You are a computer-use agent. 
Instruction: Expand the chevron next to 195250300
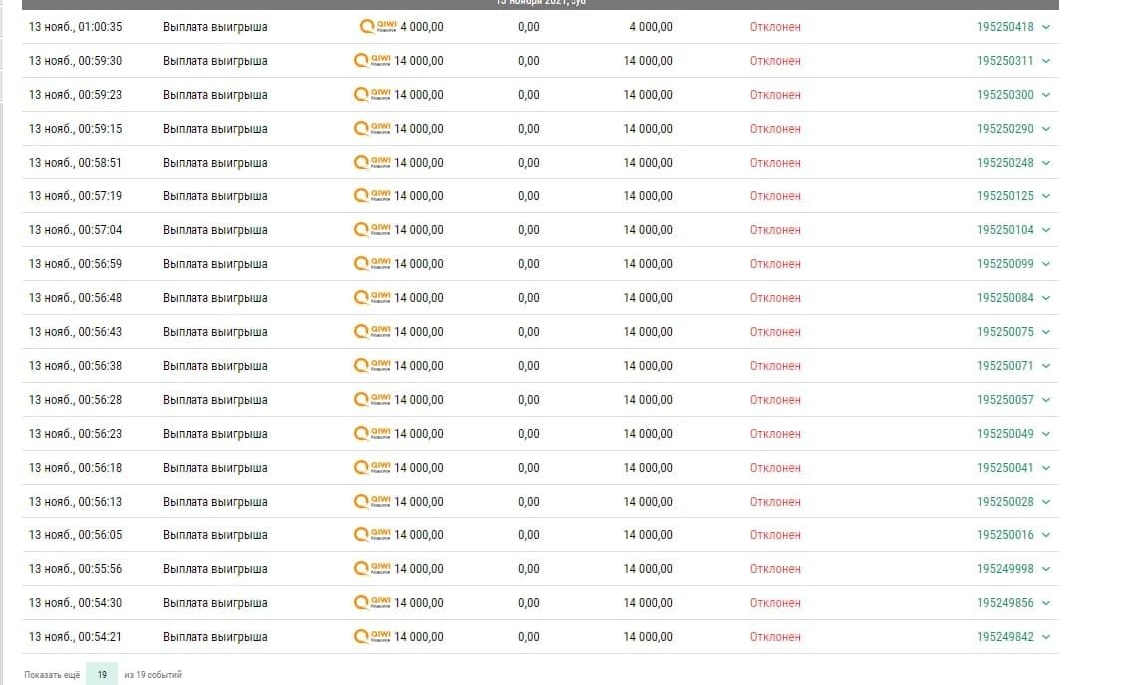point(1046,95)
